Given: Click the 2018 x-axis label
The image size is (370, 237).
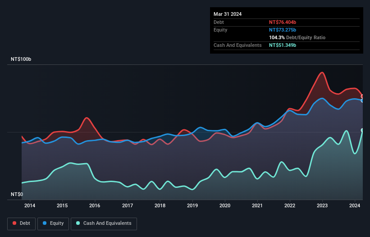Looking at the screenshot, I should pyautogui.click(x=160, y=205).
